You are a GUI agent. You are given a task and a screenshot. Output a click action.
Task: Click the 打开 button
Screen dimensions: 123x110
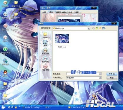pyautogui.click(x=112, y=74)
